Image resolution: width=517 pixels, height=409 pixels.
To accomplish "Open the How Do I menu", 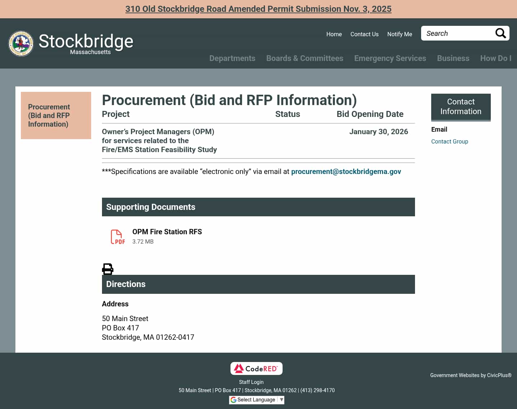I will (496, 58).
